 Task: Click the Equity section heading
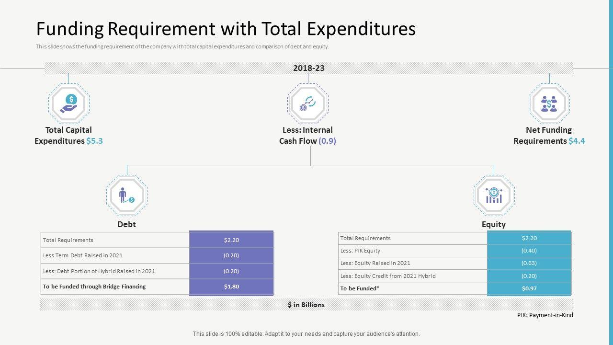coord(493,224)
